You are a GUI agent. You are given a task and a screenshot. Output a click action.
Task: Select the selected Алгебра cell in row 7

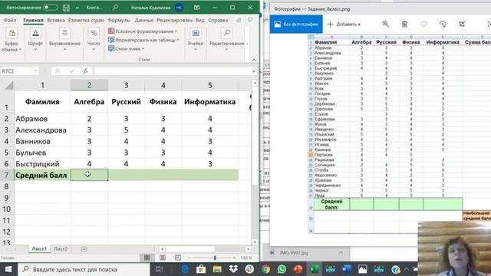(89, 175)
